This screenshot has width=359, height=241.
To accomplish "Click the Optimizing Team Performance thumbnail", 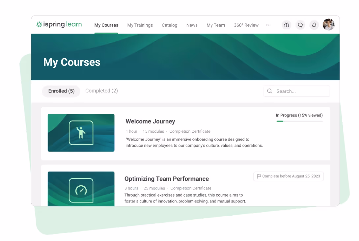I will pos(81,189).
